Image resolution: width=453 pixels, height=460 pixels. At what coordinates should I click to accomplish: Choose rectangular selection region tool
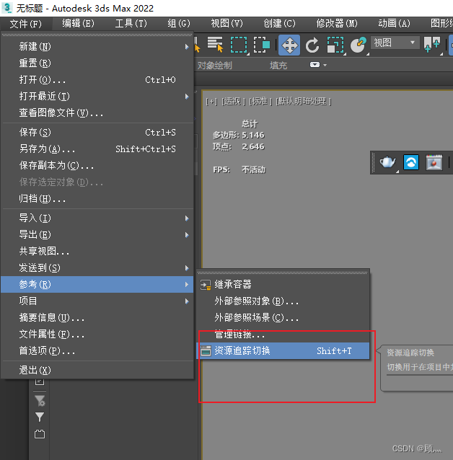click(238, 45)
